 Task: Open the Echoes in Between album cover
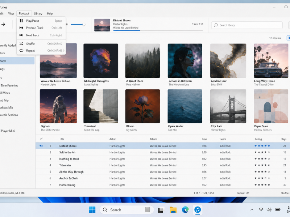tap(185, 61)
